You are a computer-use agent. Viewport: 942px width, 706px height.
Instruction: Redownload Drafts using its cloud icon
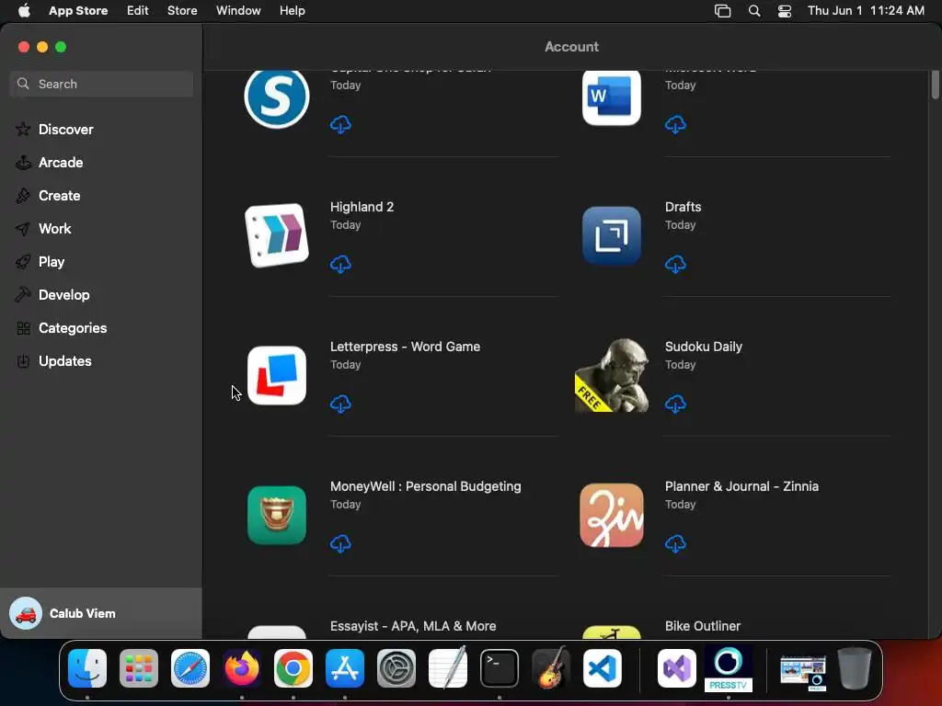coord(675,264)
